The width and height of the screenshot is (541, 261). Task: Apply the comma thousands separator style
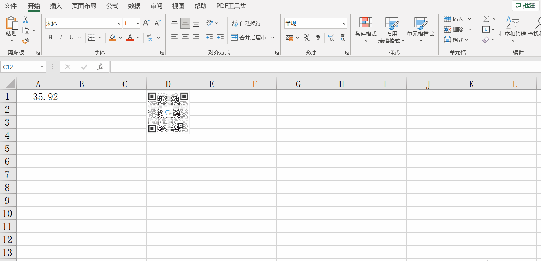317,37
